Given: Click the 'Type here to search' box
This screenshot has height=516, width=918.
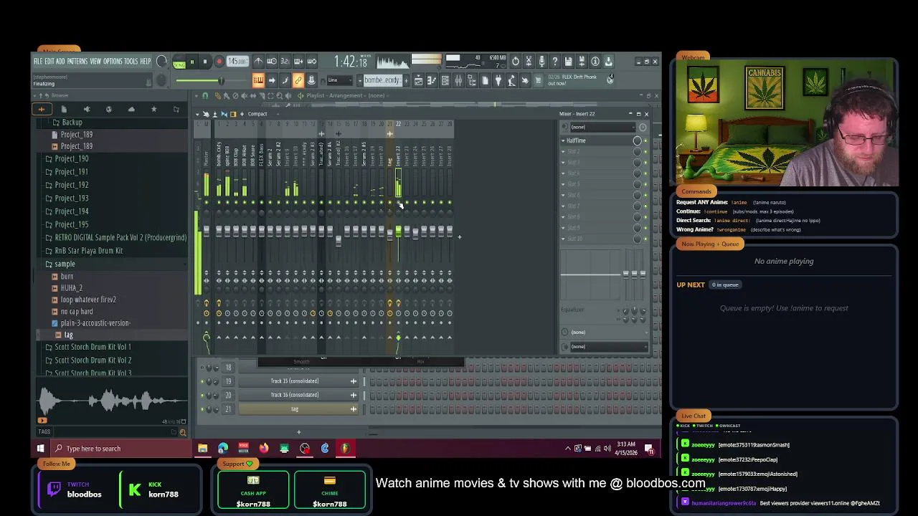Looking at the screenshot, I should [122, 449].
